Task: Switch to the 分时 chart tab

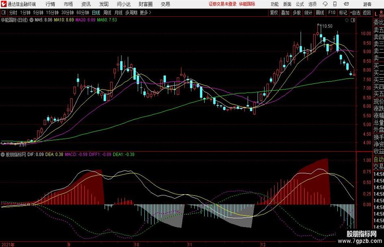Action: [x=13, y=13]
